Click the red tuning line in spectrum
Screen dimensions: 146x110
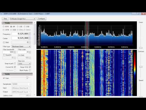click(87, 35)
